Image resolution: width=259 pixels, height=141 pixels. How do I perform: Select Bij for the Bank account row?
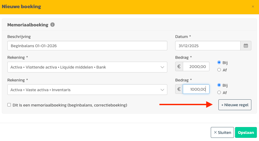point(219,63)
